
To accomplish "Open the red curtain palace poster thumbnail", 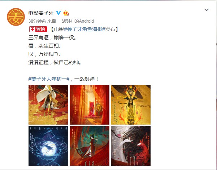I will pos(90,105).
